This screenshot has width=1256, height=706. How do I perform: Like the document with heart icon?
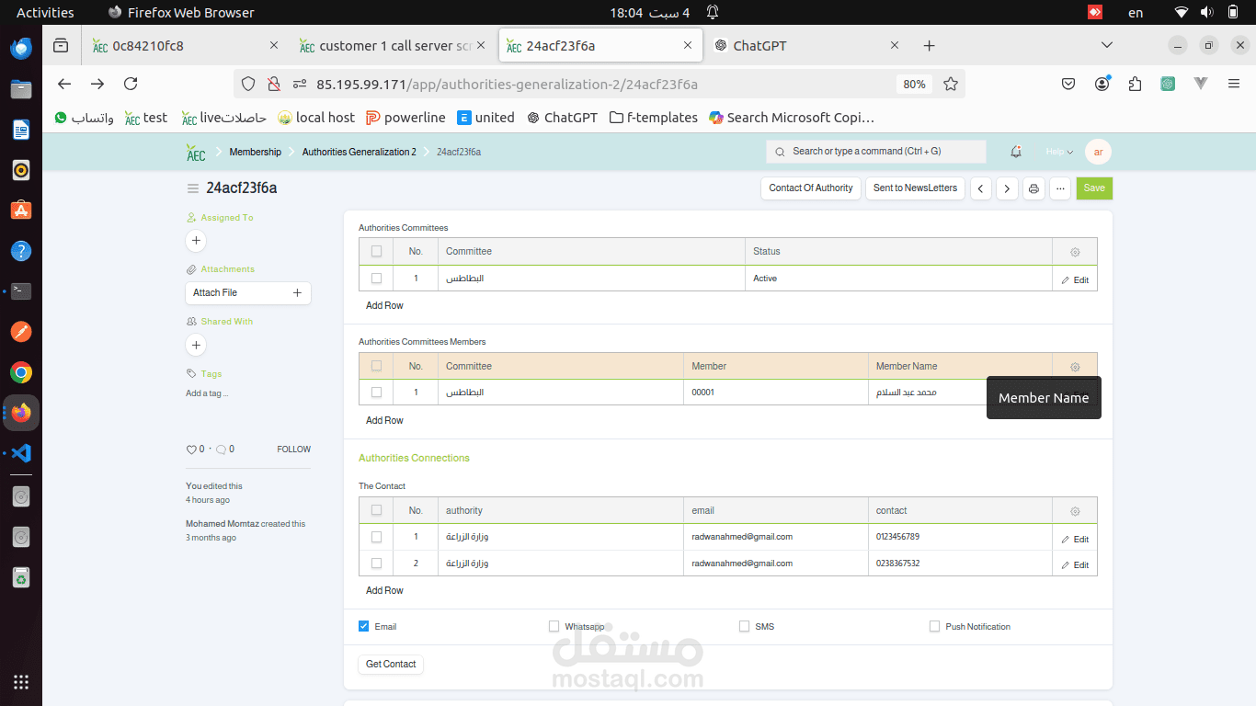click(x=190, y=450)
